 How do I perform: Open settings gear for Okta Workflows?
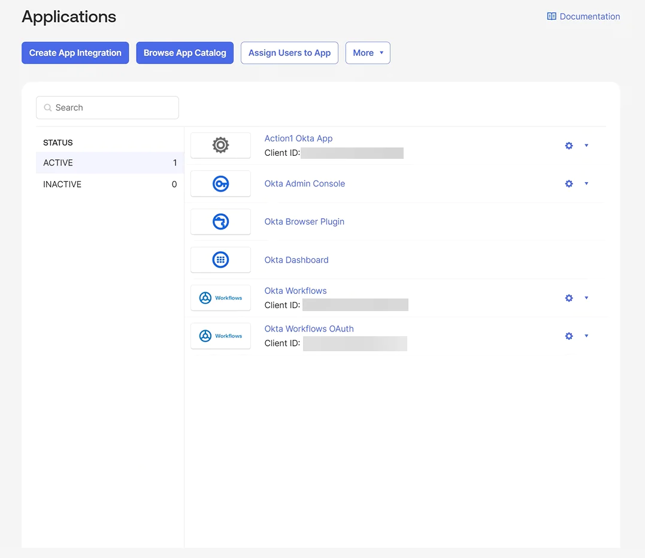point(568,297)
